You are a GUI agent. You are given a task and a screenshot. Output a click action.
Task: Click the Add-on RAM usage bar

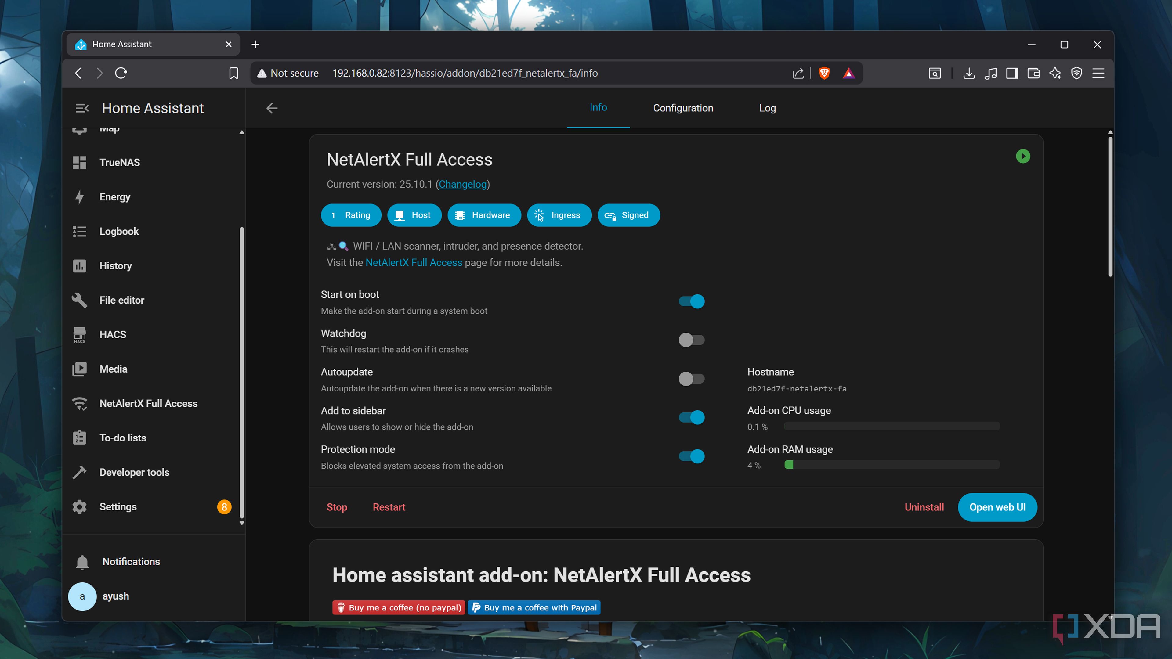891,465
